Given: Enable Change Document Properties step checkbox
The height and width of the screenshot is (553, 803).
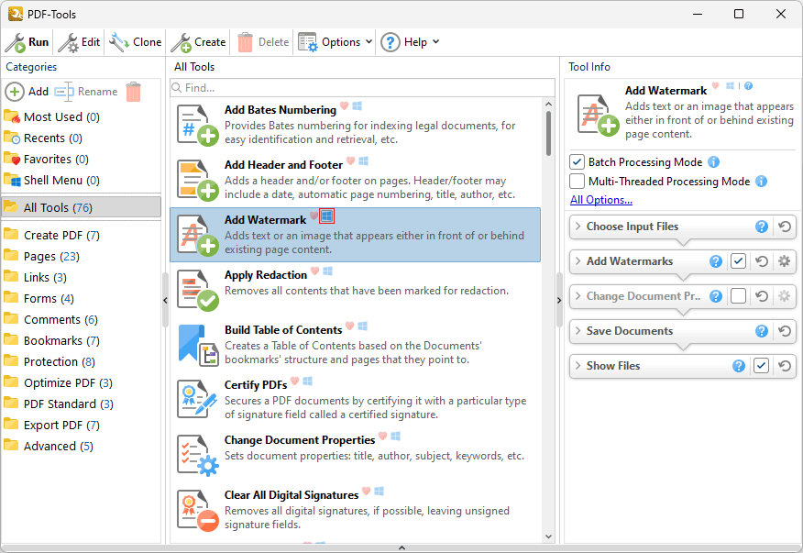Looking at the screenshot, I should [x=738, y=296].
